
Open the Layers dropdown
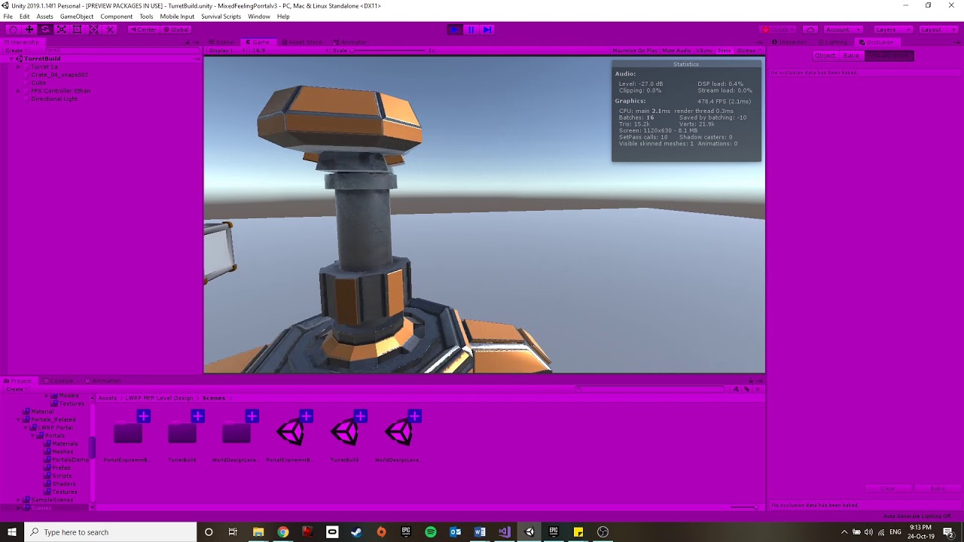(892, 29)
